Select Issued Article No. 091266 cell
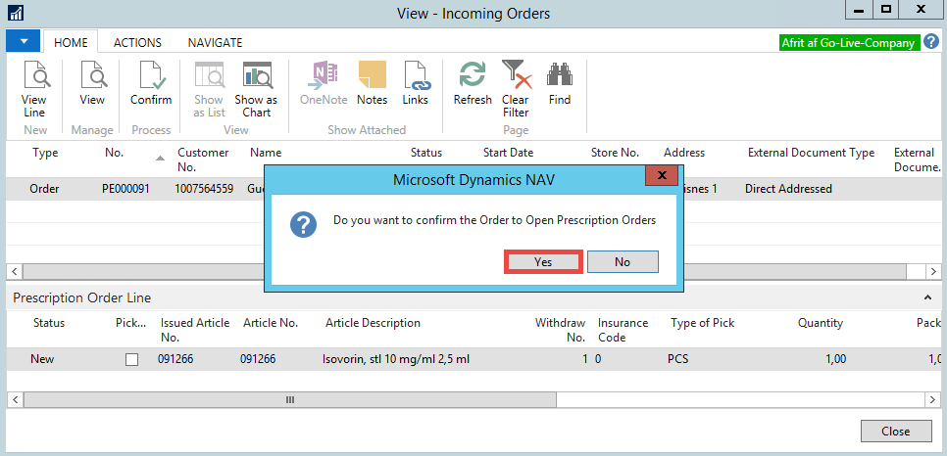The image size is (947, 456). [175, 359]
